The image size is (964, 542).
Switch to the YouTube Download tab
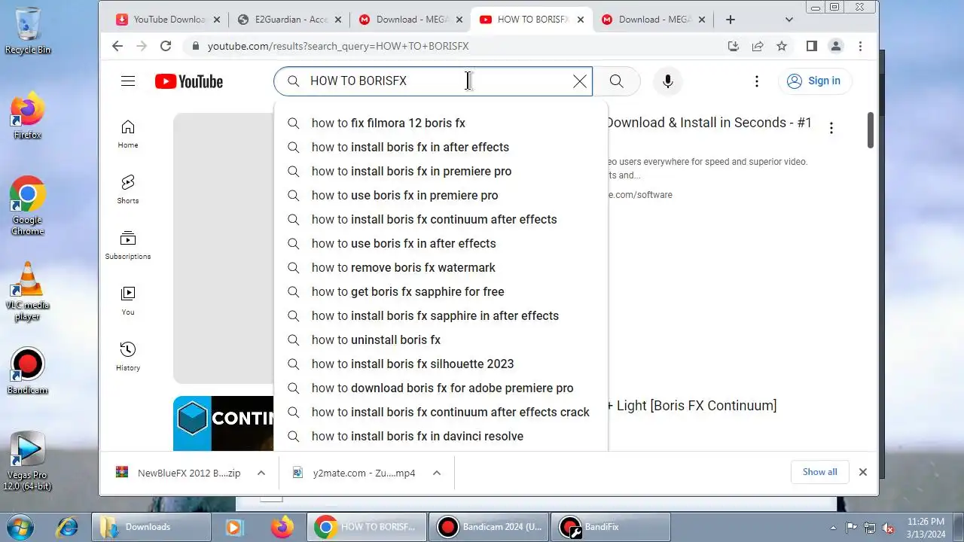(x=167, y=20)
